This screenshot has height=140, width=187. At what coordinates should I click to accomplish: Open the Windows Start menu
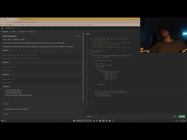tap(74, 121)
